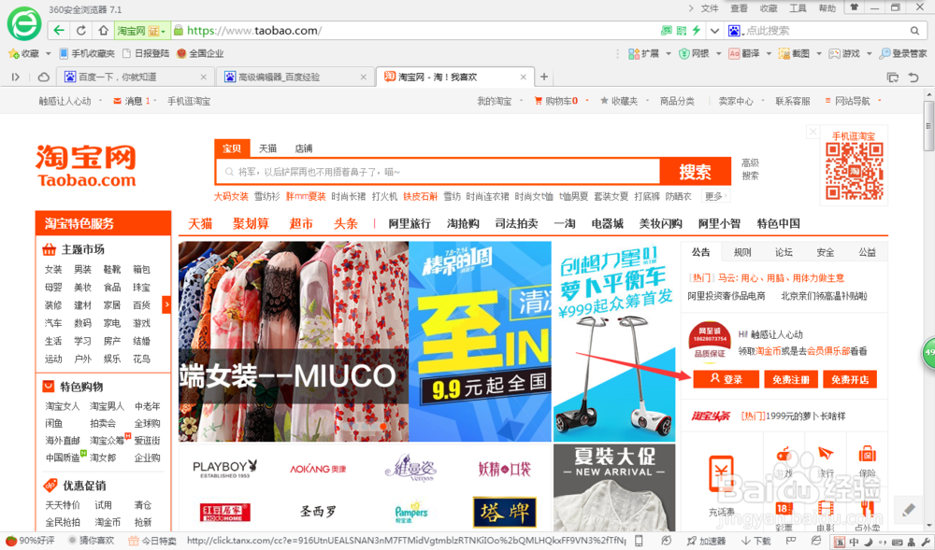Click the orange 搜索 search button
Image resolution: width=935 pixels, height=550 pixels.
[x=696, y=172]
